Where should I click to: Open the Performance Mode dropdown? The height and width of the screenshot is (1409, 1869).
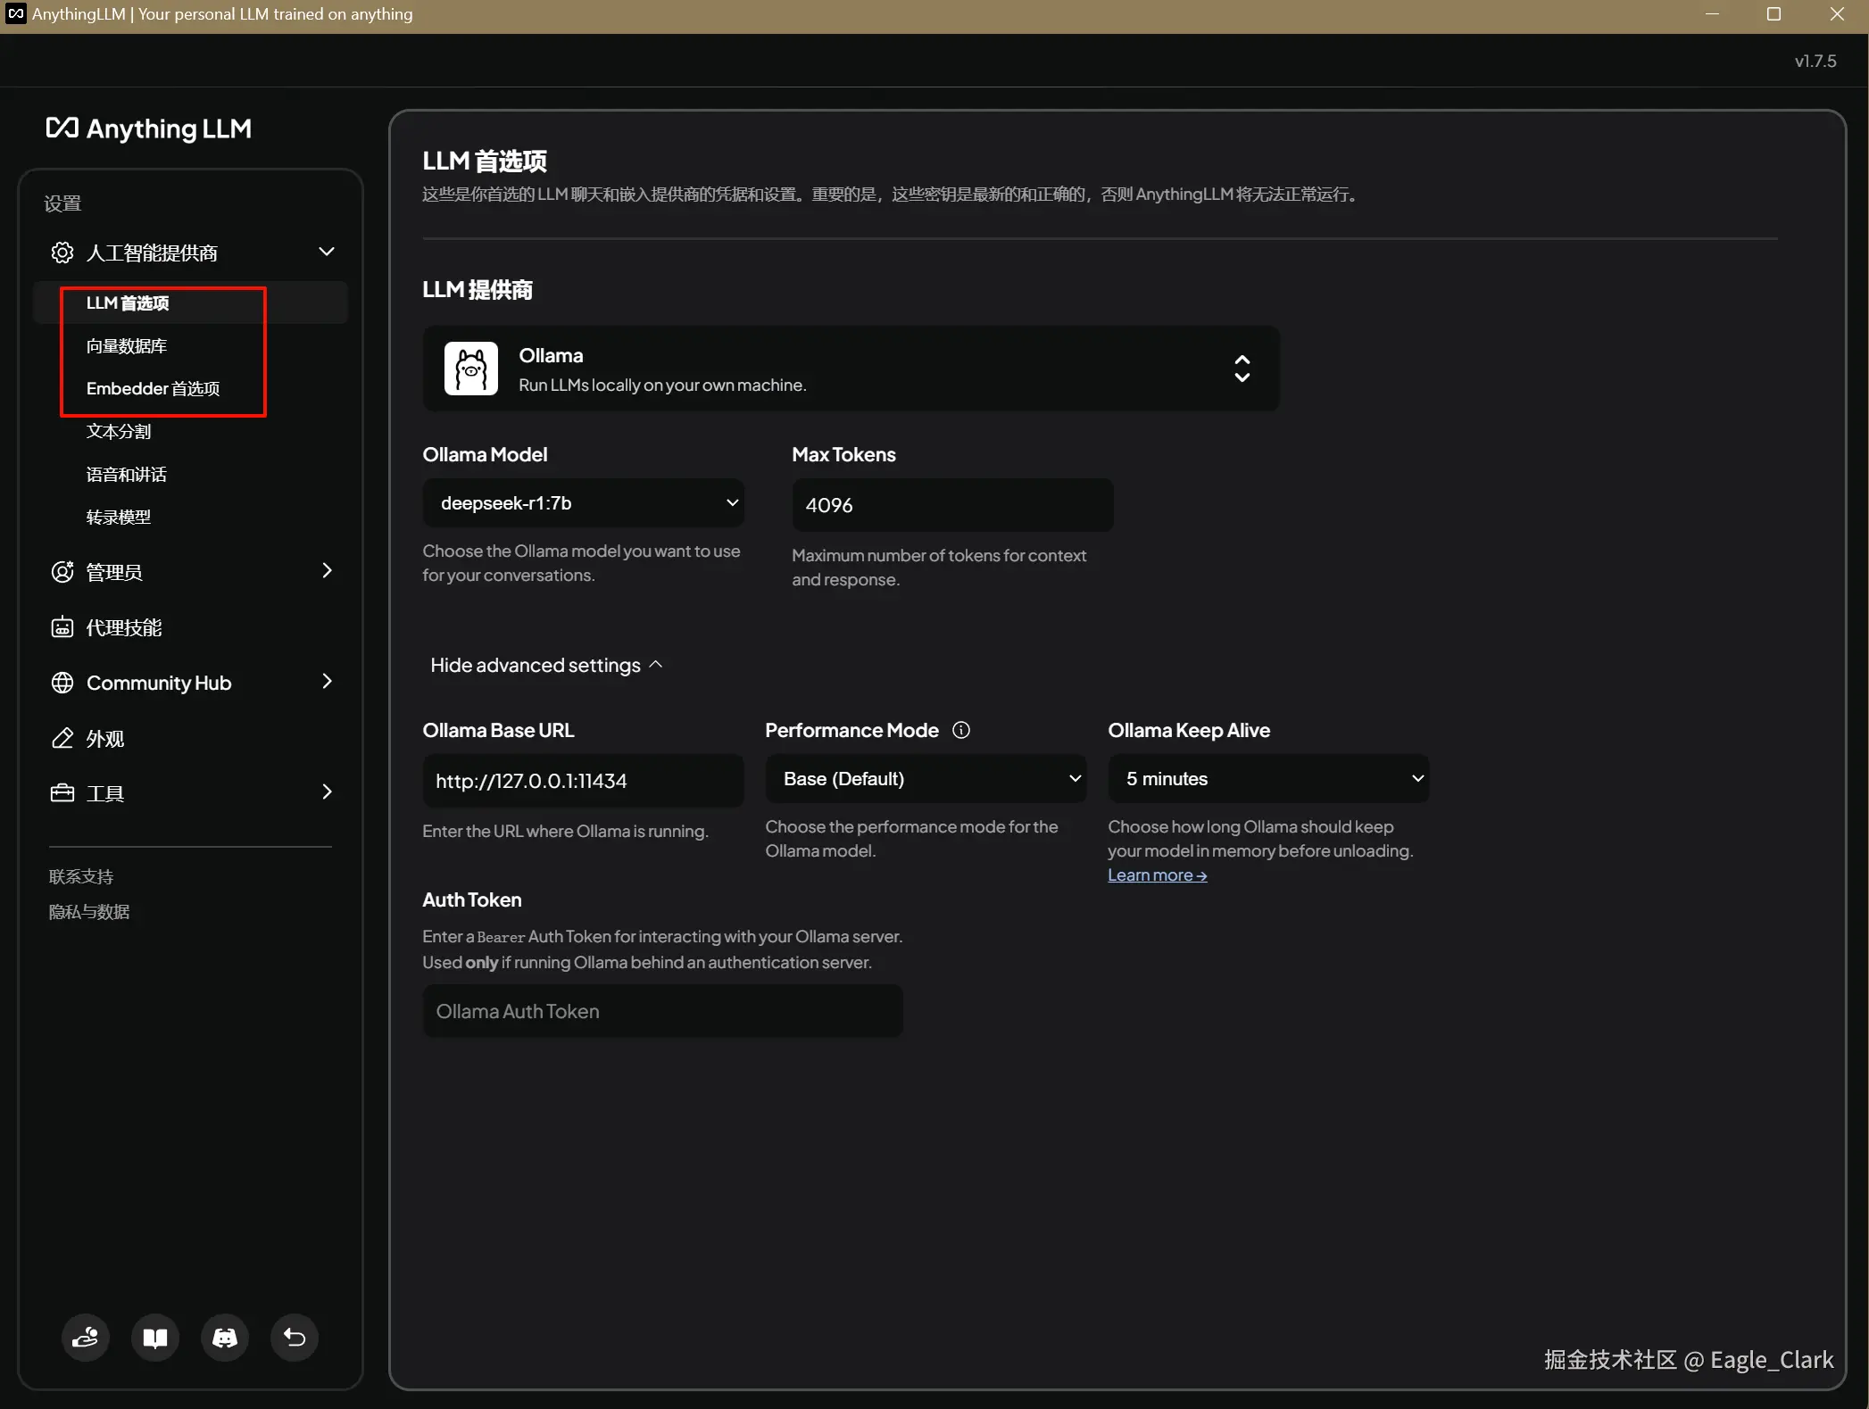point(926,779)
